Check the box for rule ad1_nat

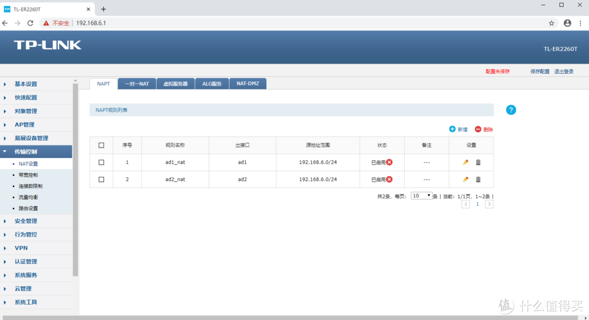101,162
